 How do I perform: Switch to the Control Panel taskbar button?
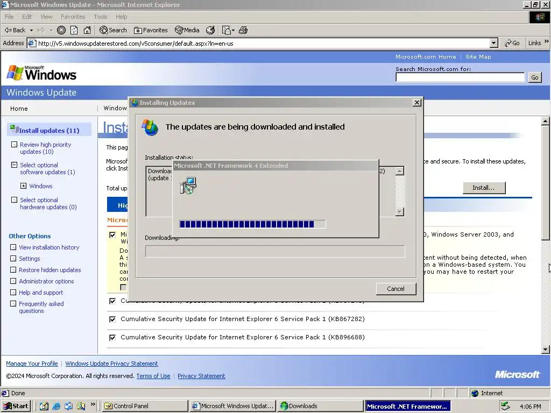(x=145, y=406)
